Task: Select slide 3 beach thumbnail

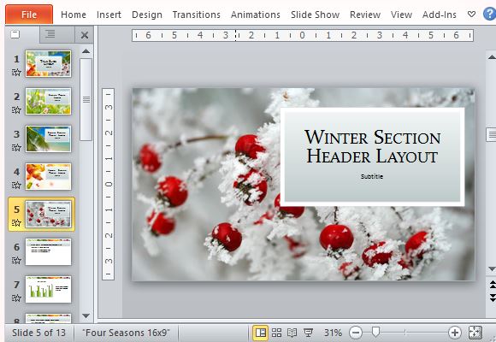Action: click(x=48, y=139)
